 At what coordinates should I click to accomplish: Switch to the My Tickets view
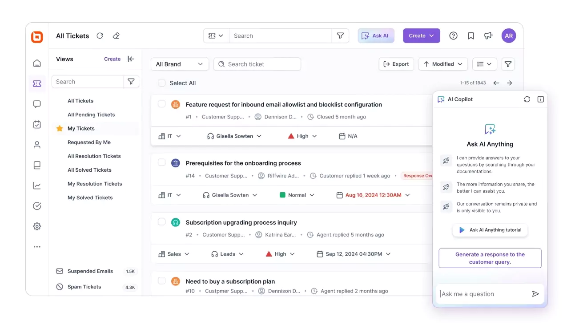[x=80, y=128]
